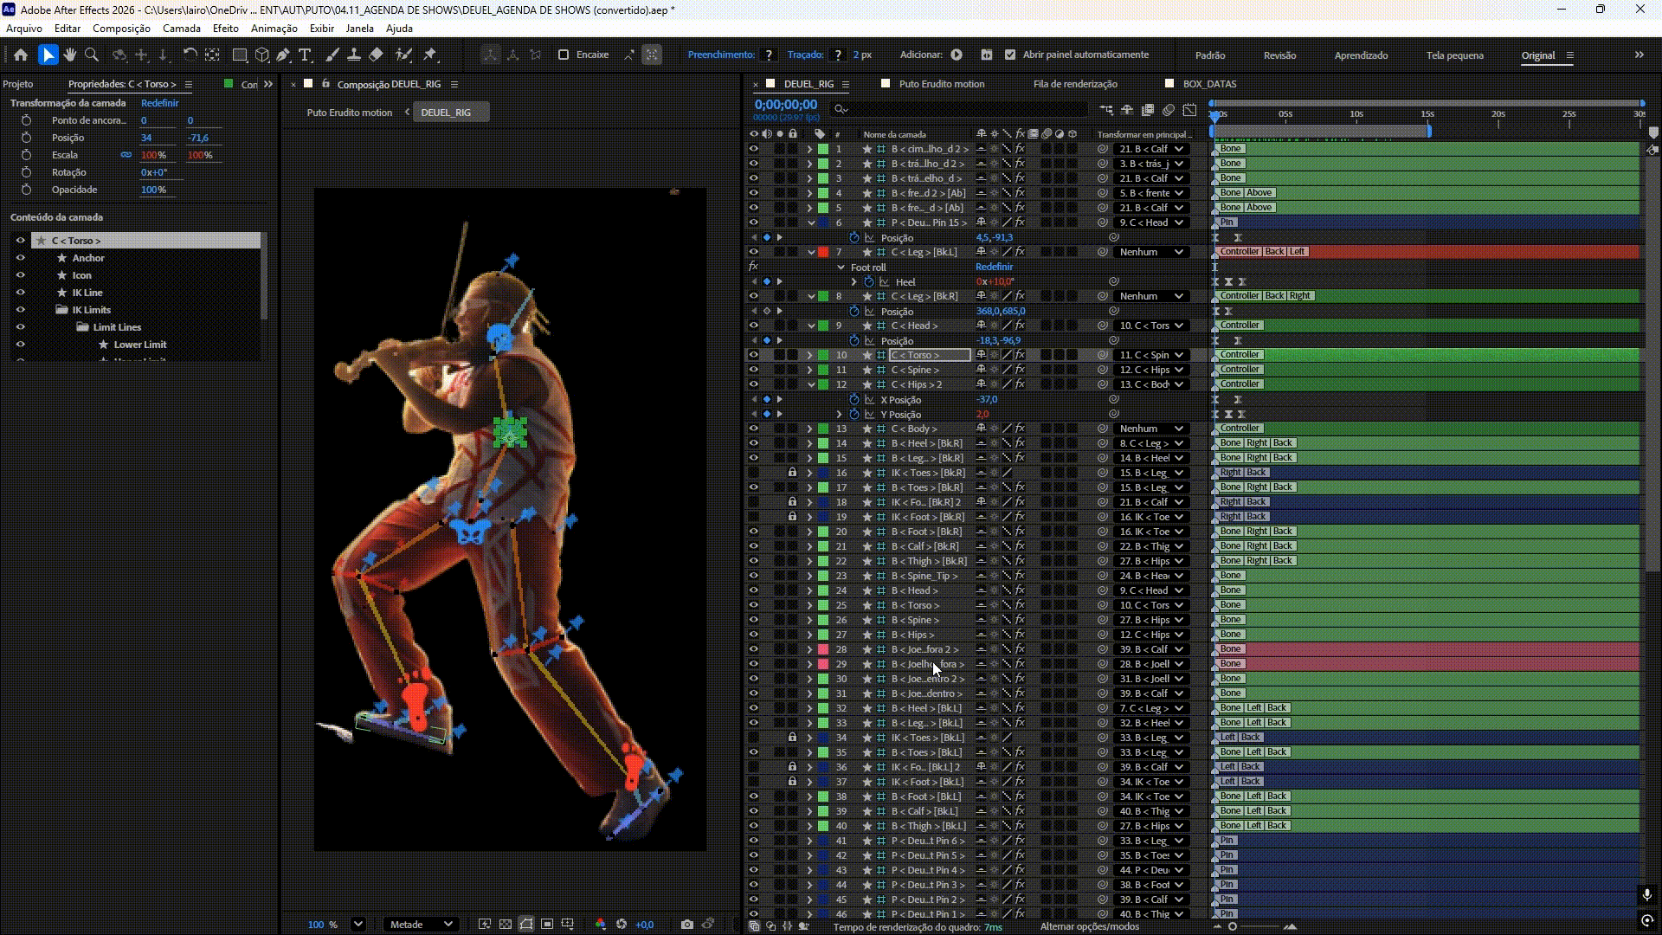
Task: Select the Pen tool
Action: [x=283, y=55]
